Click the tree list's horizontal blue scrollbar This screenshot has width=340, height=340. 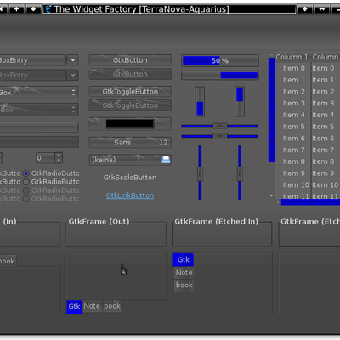pos(310,202)
